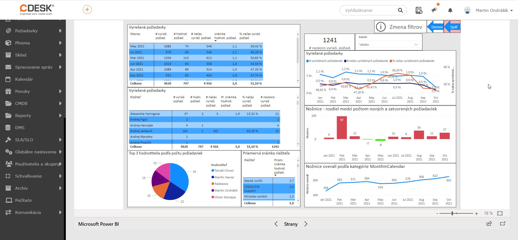
Task: Open the Reporty sidebar menu item
Action: tap(23, 115)
